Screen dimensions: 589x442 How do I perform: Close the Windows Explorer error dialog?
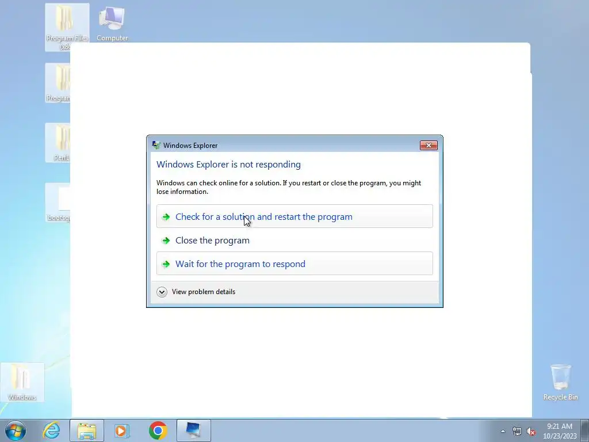pyautogui.click(x=428, y=146)
